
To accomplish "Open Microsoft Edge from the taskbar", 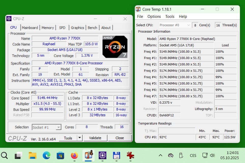I will [47, 155].
